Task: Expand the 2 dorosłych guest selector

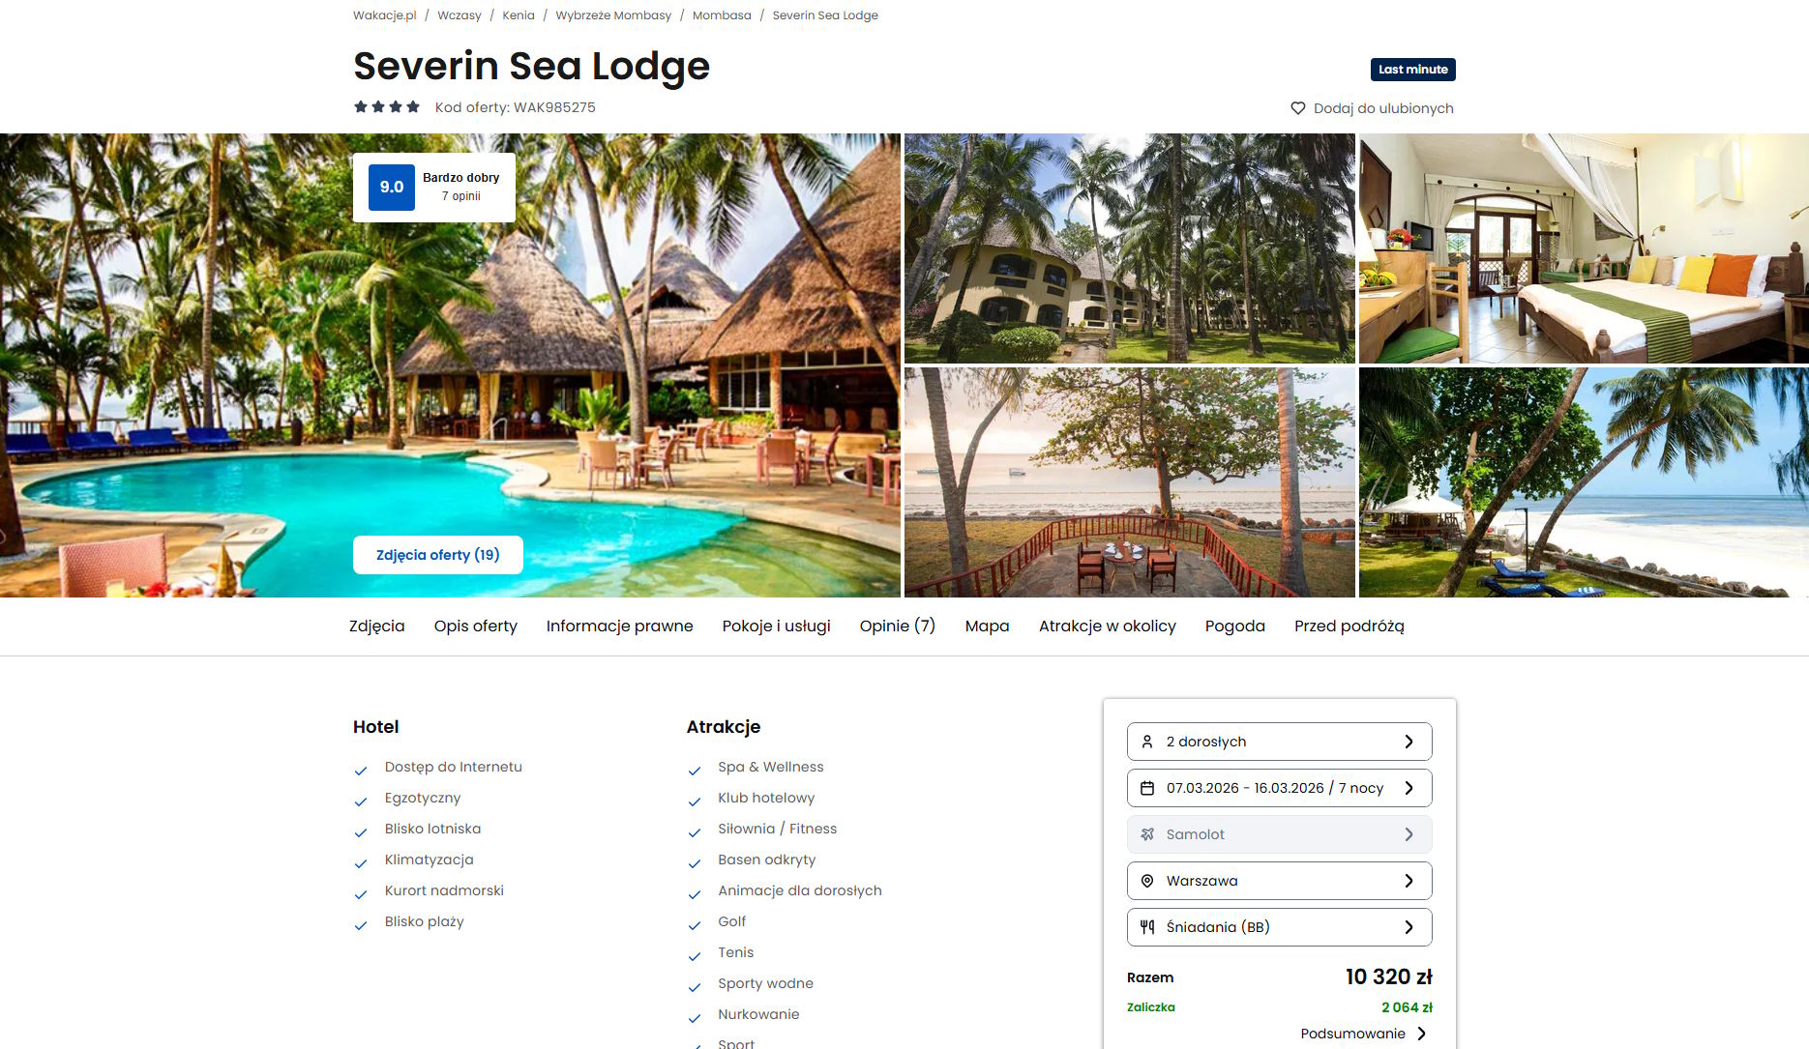Action: coord(1280,742)
